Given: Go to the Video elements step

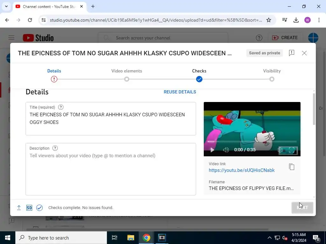Looking at the screenshot, I should 127,71.
